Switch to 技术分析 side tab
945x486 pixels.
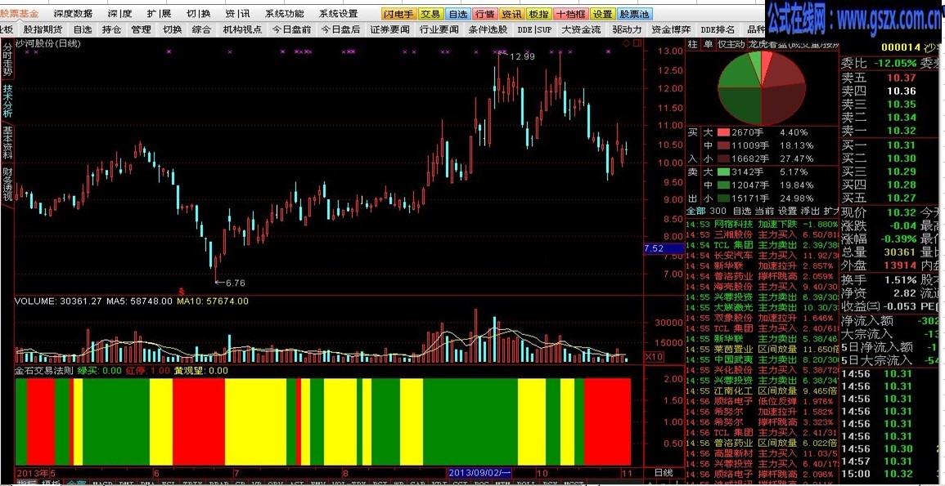[7, 100]
